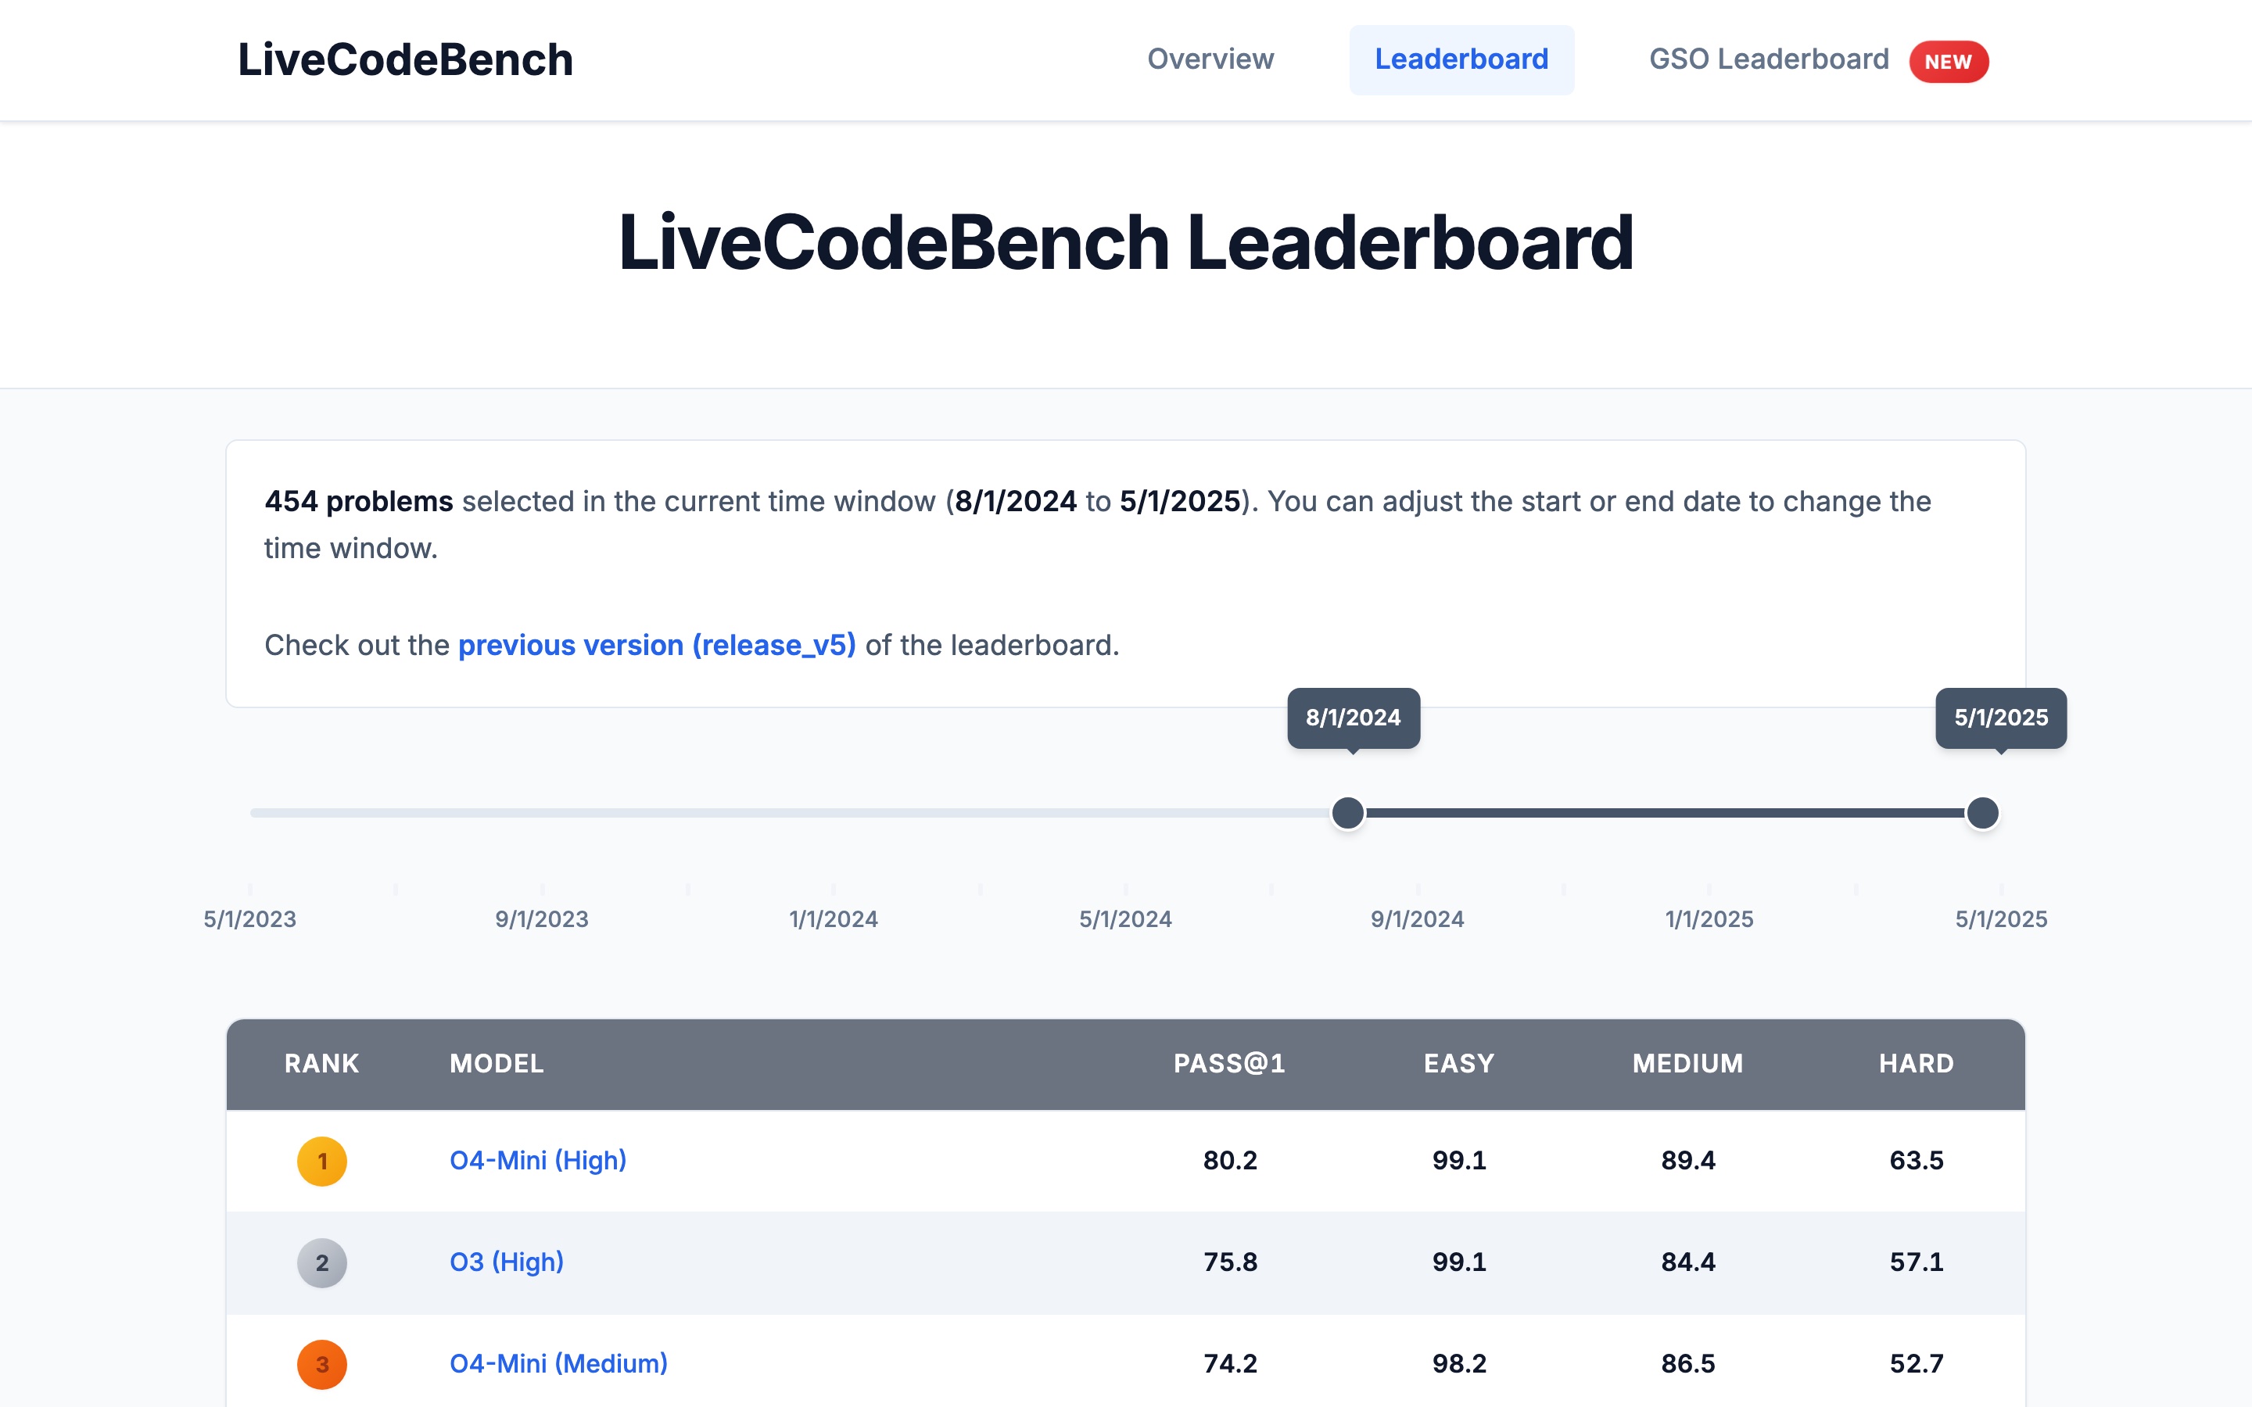Click the 1/1/2025 axis label
The width and height of the screenshot is (2252, 1407).
1709,919
